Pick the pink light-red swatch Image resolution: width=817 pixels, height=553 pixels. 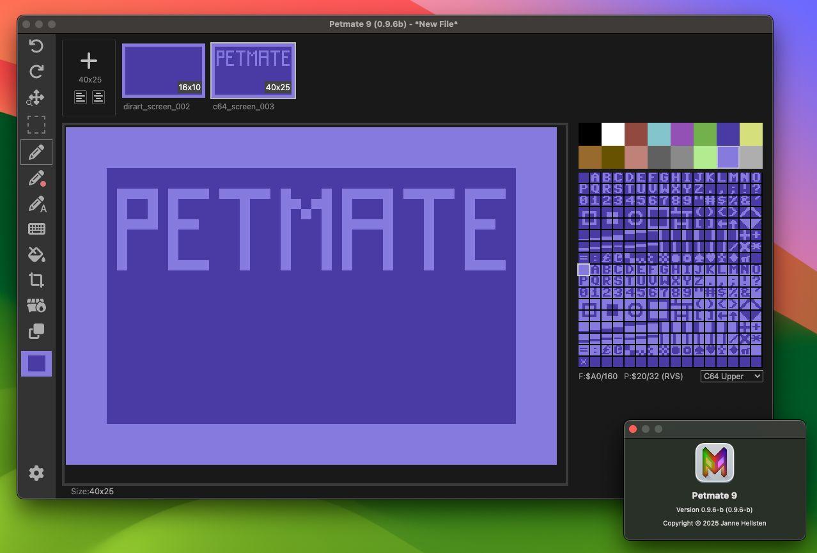pyautogui.click(x=636, y=157)
